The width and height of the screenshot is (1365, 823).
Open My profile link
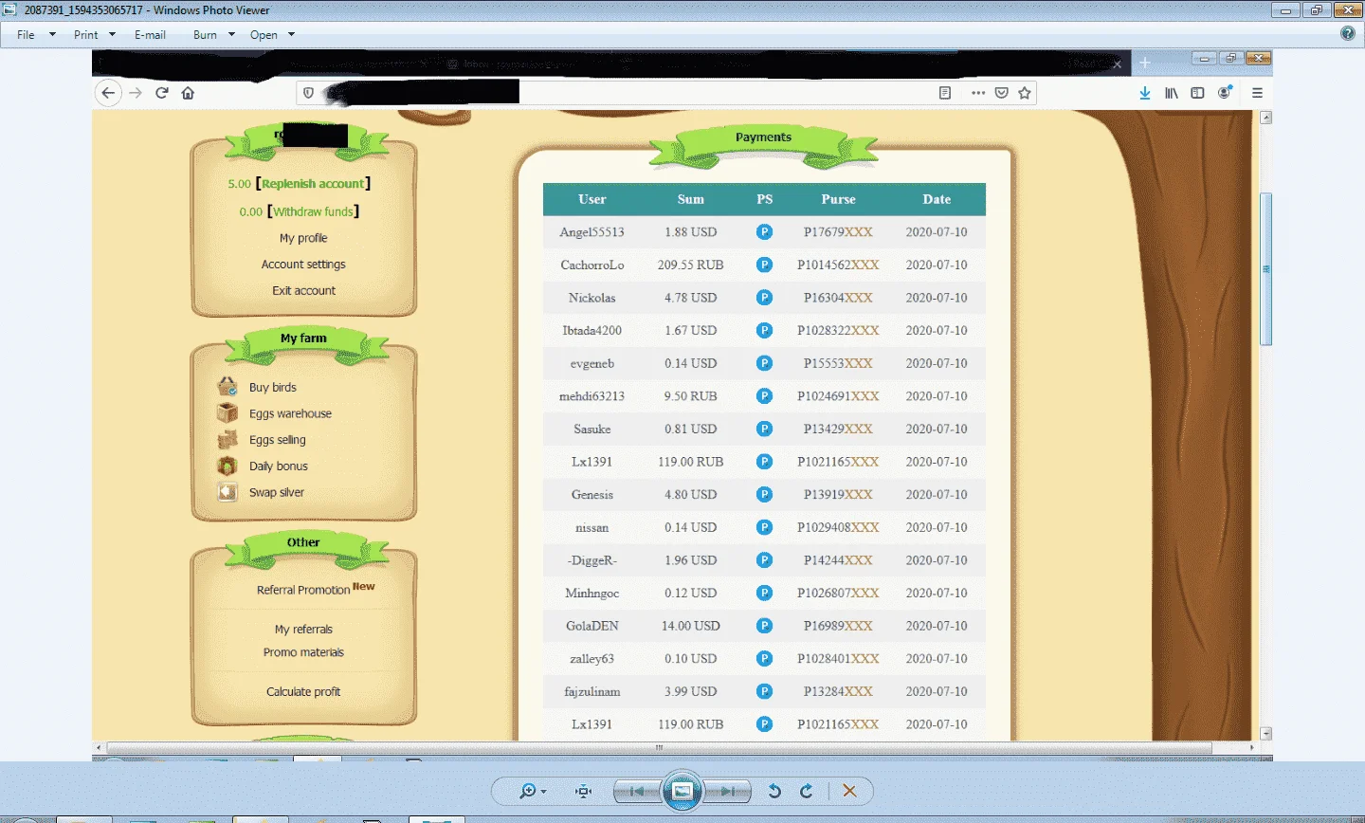(x=303, y=238)
